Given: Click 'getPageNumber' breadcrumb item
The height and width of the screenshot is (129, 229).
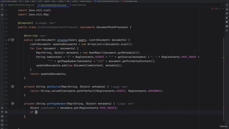Looking at the screenshot, I should [131, 1].
